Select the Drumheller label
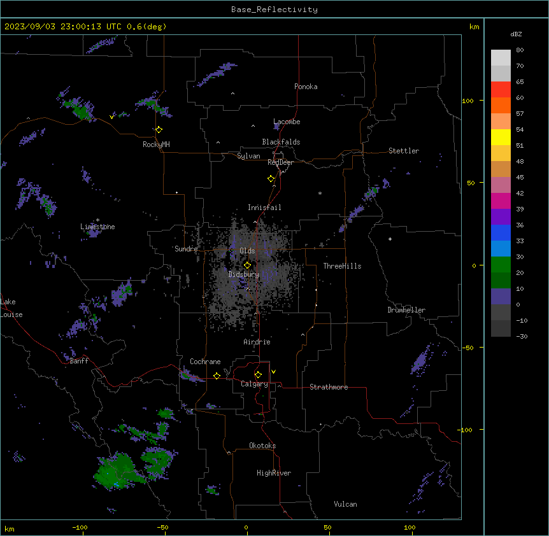The height and width of the screenshot is (536, 549). click(x=406, y=310)
